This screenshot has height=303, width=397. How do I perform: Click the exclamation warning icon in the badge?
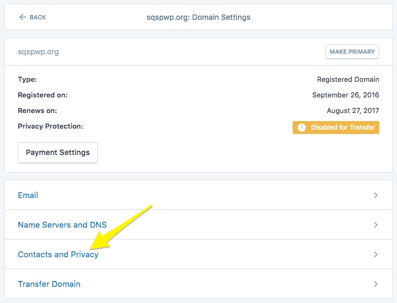coord(301,128)
